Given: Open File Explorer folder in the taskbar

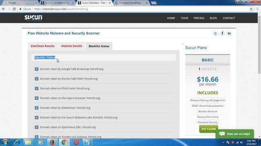Looking at the screenshot, I should click(28, 142).
